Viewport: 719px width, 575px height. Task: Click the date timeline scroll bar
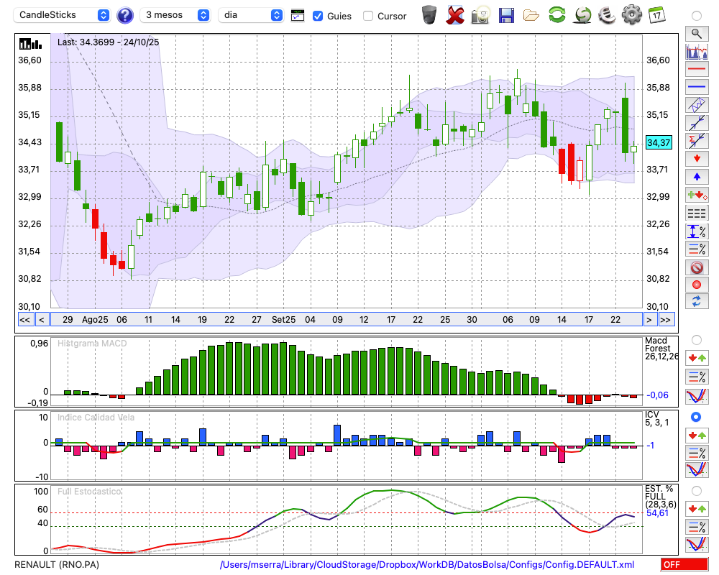pos(347,320)
